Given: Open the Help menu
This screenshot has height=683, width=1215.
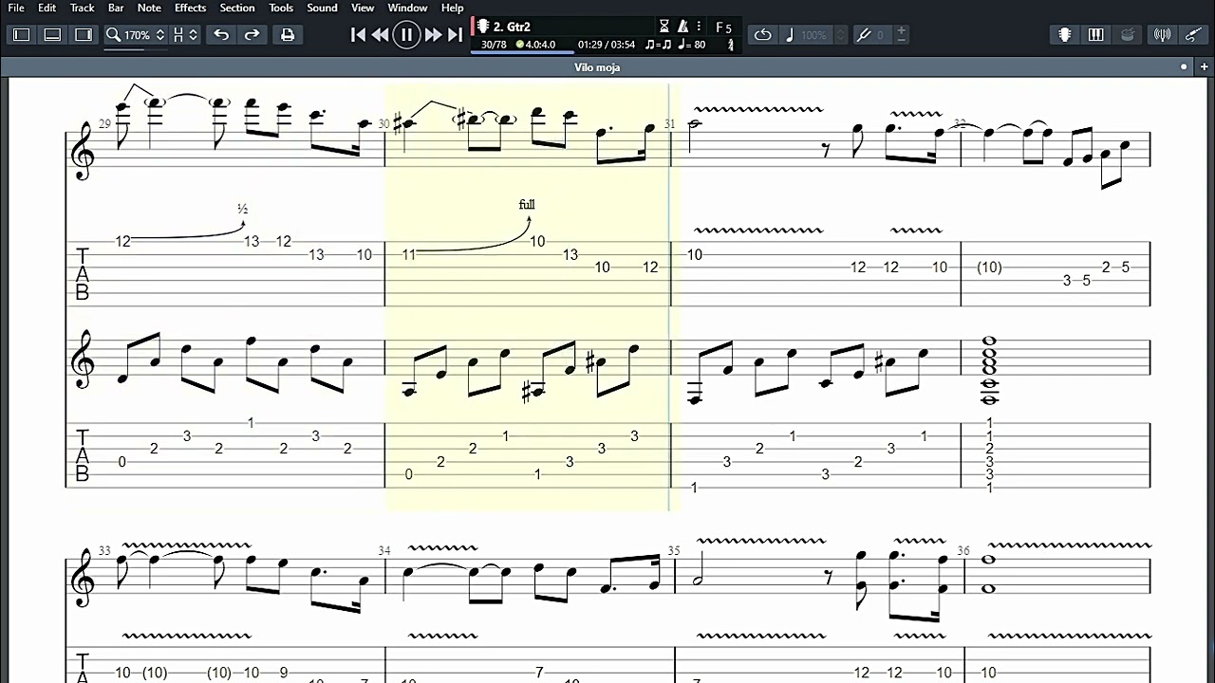Looking at the screenshot, I should 452,8.
